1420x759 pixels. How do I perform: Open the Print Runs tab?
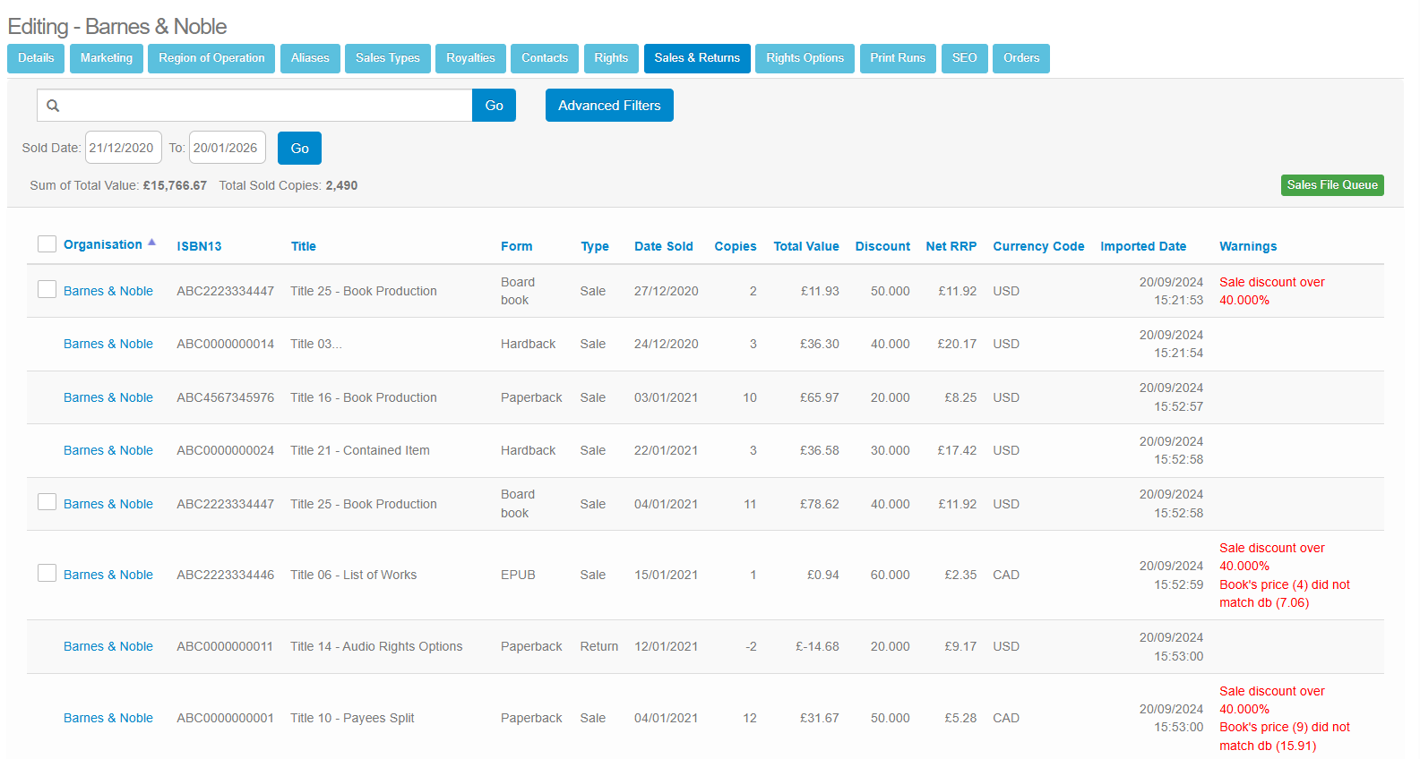tap(897, 58)
